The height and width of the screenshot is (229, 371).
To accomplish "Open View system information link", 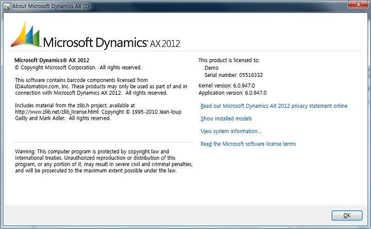I will (231, 131).
